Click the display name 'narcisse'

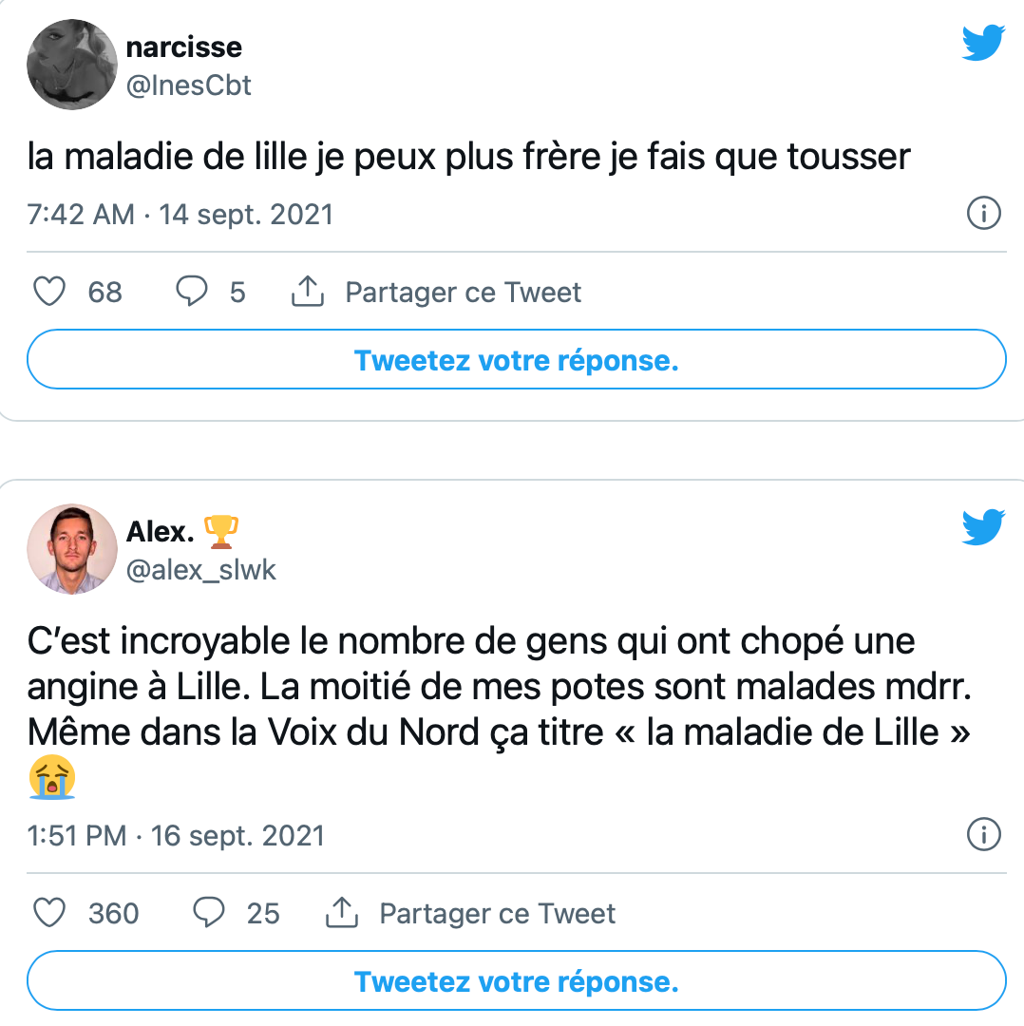[x=183, y=47]
